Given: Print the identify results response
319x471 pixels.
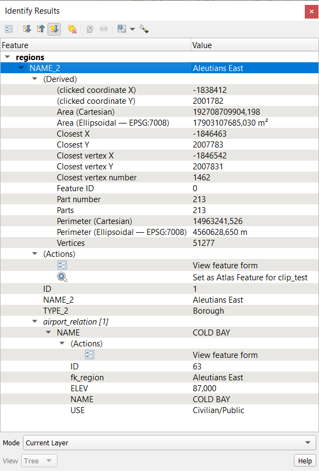Looking at the screenshot, I should (x=104, y=29).
